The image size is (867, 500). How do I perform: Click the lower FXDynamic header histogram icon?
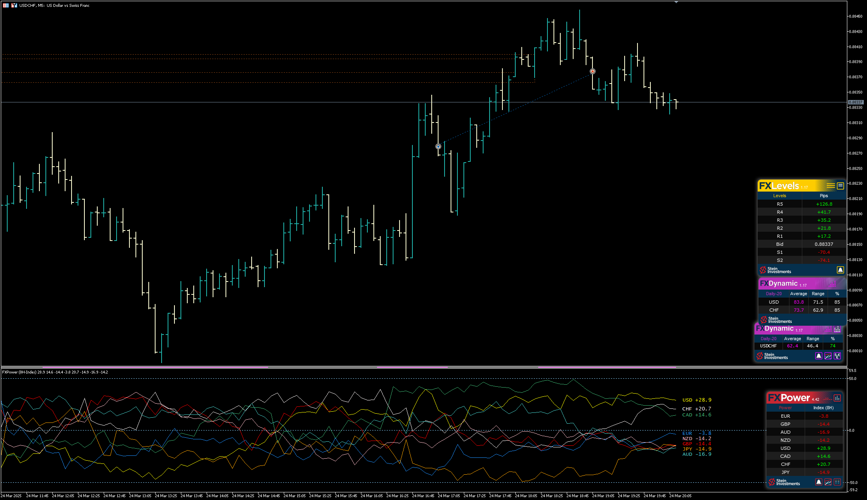coord(837,329)
